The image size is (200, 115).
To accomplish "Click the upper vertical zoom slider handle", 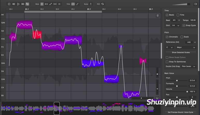I will [157, 74].
